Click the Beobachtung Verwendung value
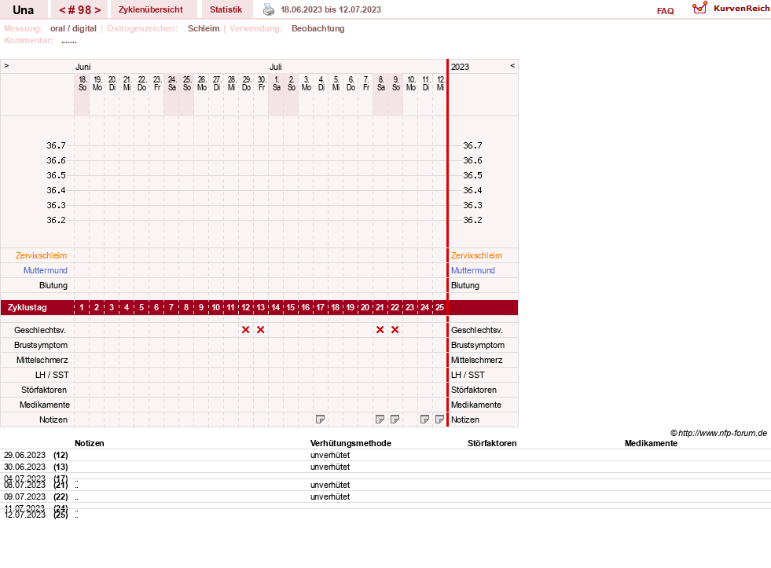 [x=318, y=28]
